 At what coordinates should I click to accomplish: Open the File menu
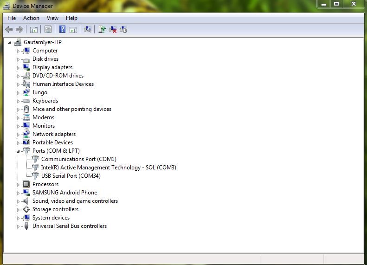coord(12,18)
